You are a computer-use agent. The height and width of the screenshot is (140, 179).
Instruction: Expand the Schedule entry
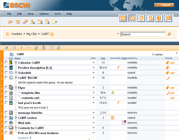16,72
